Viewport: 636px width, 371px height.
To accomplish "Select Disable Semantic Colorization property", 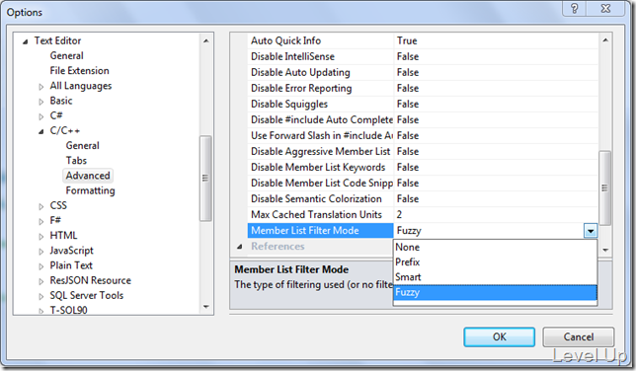I will pos(320,198).
